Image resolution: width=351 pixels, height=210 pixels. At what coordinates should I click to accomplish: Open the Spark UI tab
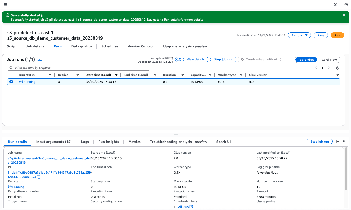pos(223,142)
